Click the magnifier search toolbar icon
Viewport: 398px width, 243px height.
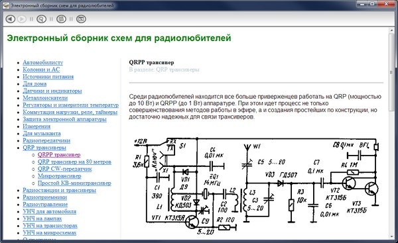[41, 19]
